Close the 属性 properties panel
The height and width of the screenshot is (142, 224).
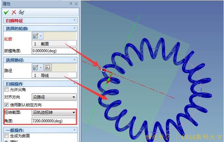(76, 4)
